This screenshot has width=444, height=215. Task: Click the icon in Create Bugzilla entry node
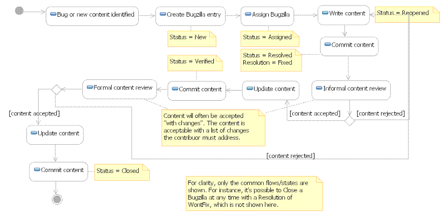click(x=163, y=15)
